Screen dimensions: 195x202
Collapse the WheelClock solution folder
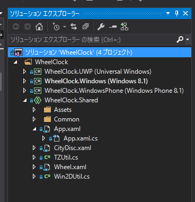16,62
